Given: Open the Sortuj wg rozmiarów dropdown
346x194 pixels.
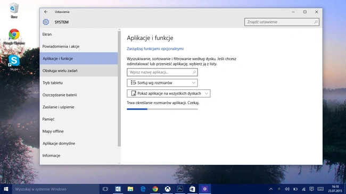Looking at the screenshot, I should pyautogui.click(x=162, y=83).
